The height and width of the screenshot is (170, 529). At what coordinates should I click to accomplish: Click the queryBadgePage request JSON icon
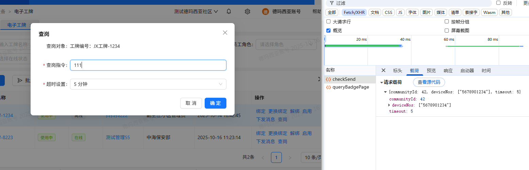328,87
